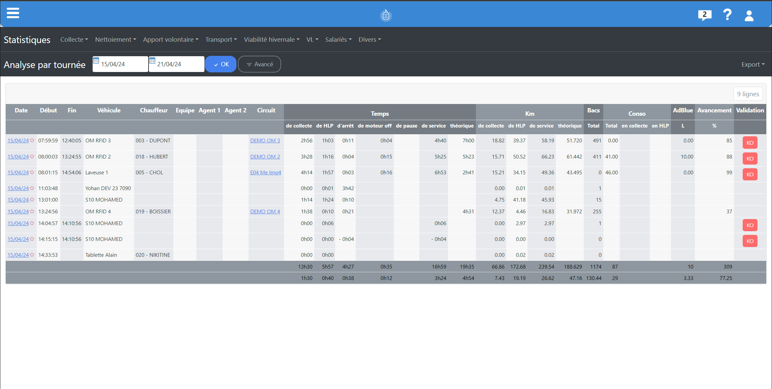
Task: Click the blue OK button
Action: pos(221,64)
